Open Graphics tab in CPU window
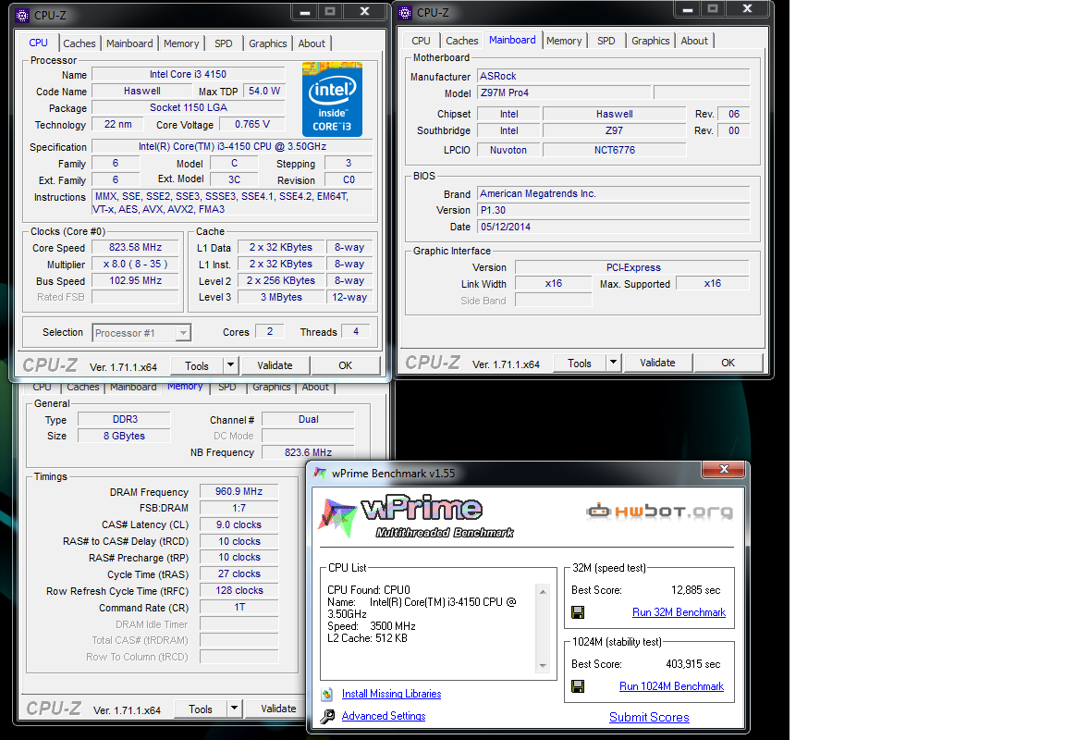The width and height of the screenshot is (1065, 740). pos(267,43)
